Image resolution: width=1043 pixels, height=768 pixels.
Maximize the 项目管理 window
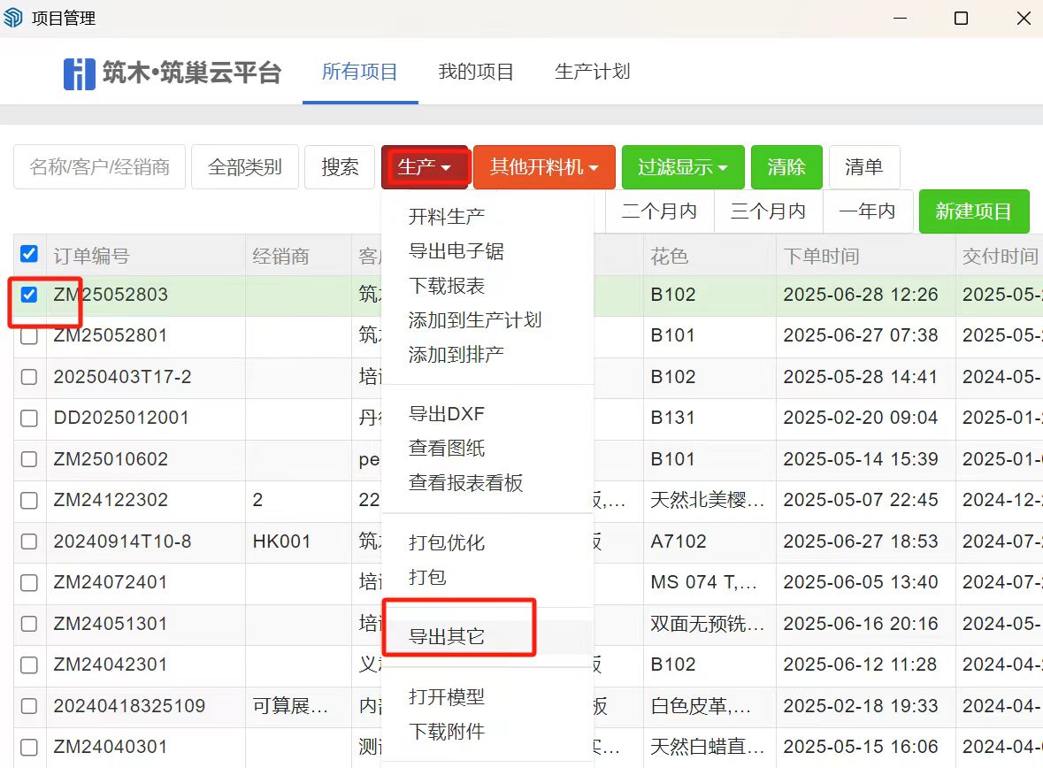pos(961,18)
